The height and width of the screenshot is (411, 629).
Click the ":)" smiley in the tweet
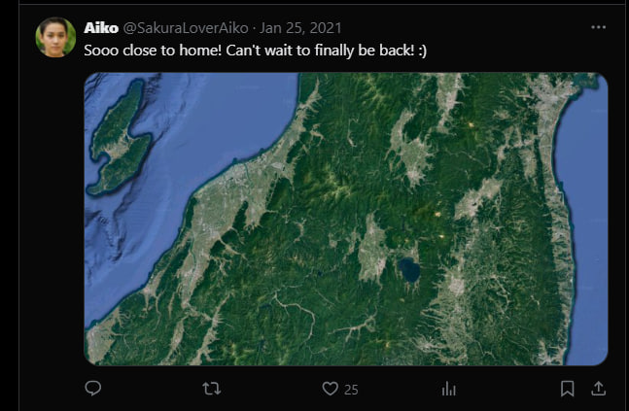[420, 50]
